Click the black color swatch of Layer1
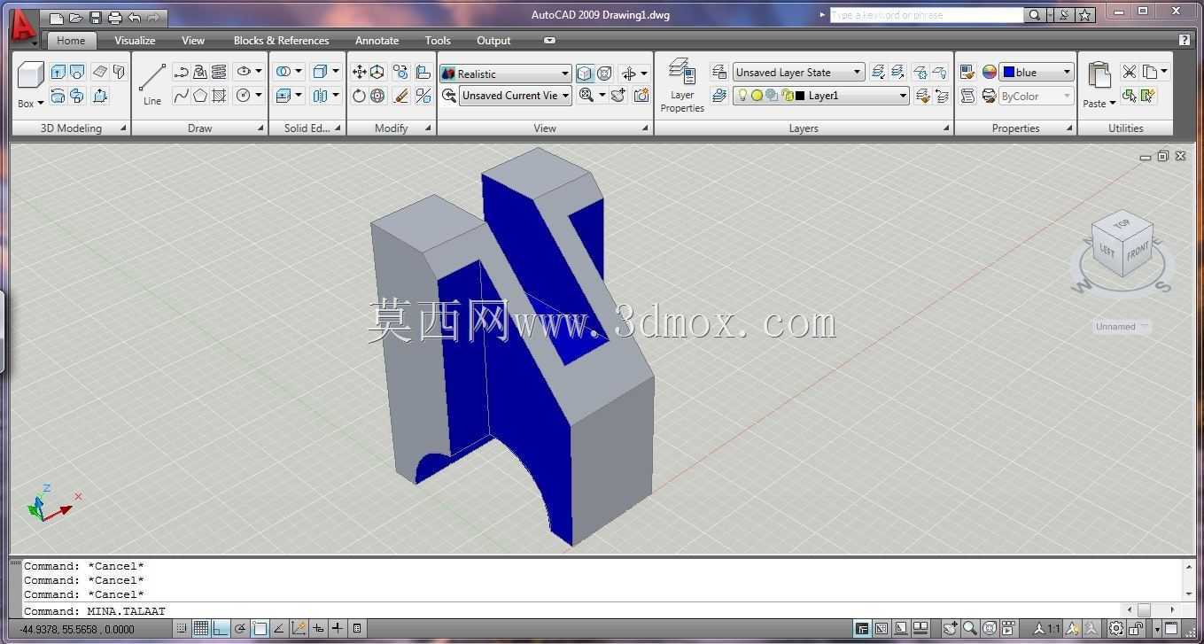This screenshot has width=1204, height=644. pyautogui.click(x=800, y=96)
